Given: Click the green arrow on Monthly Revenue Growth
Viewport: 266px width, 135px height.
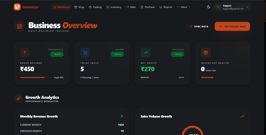Looking at the screenshot, I should click(x=122, y=116).
